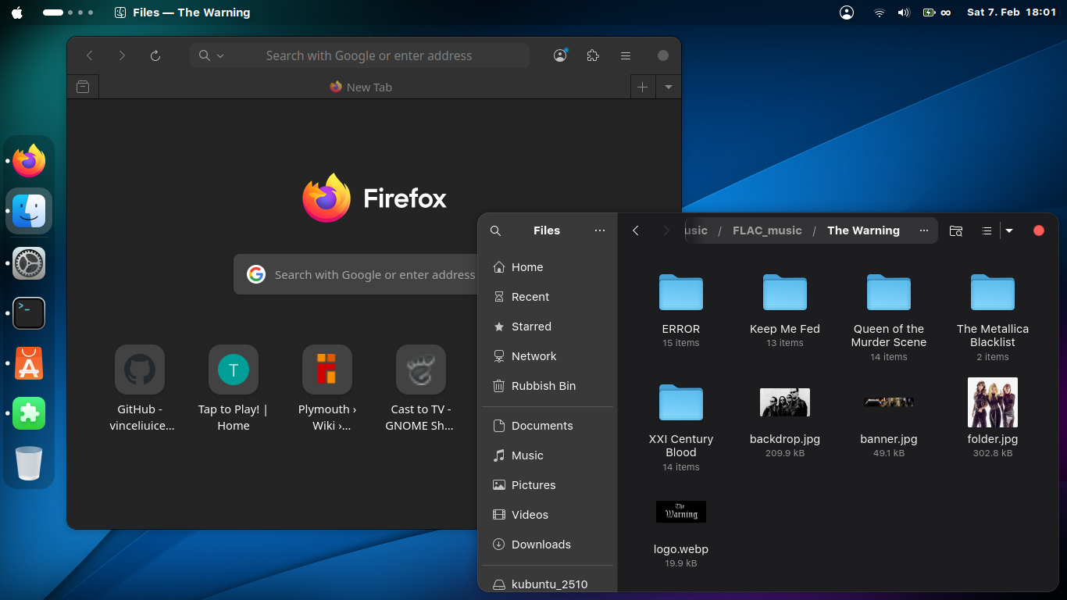The height and width of the screenshot is (600, 1067).
Task: Expand the view options dropdown in Files
Action: [x=1008, y=230]
